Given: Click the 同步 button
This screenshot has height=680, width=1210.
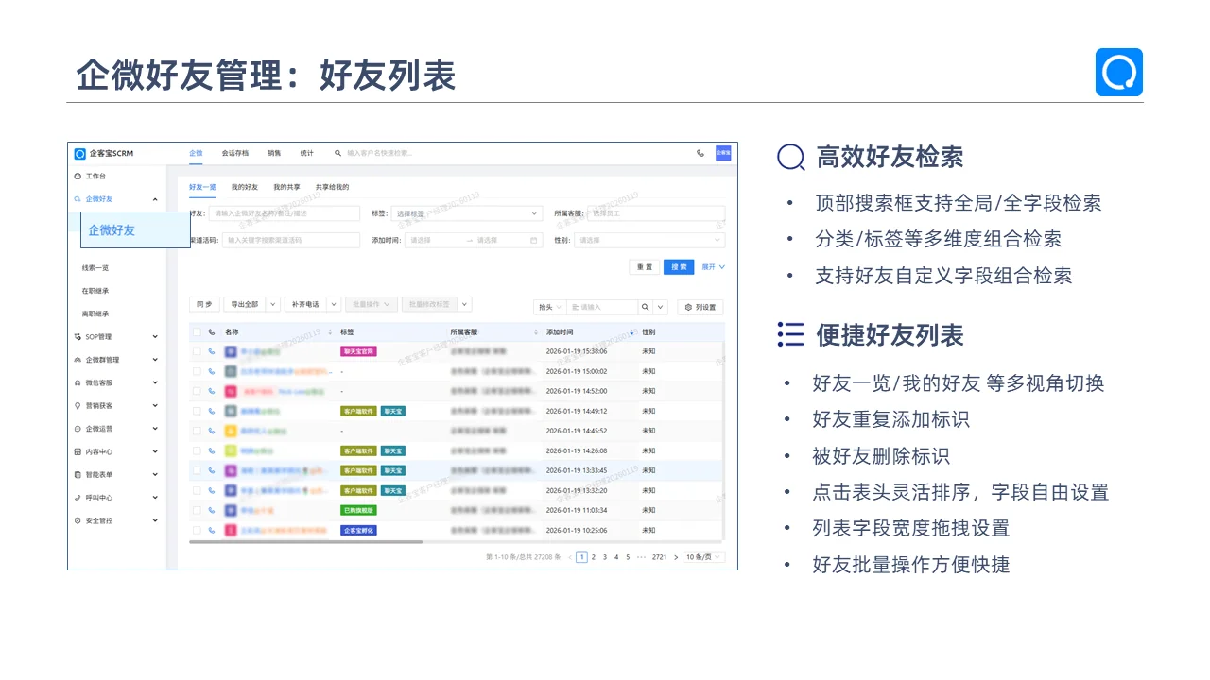Looking at the screenshot, I should pyautogui.click(x=203, y=304).
